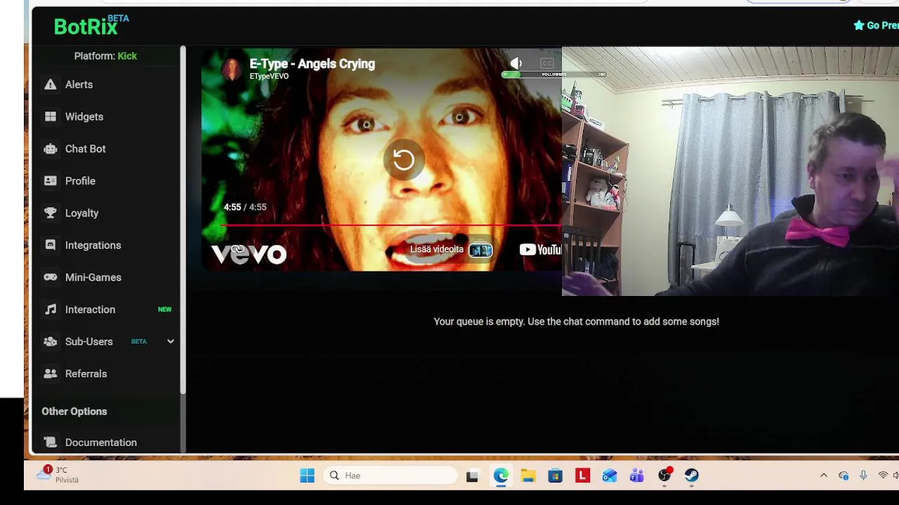Click the Platform: Kick label
899x505 pixels.
click(105, 56)
